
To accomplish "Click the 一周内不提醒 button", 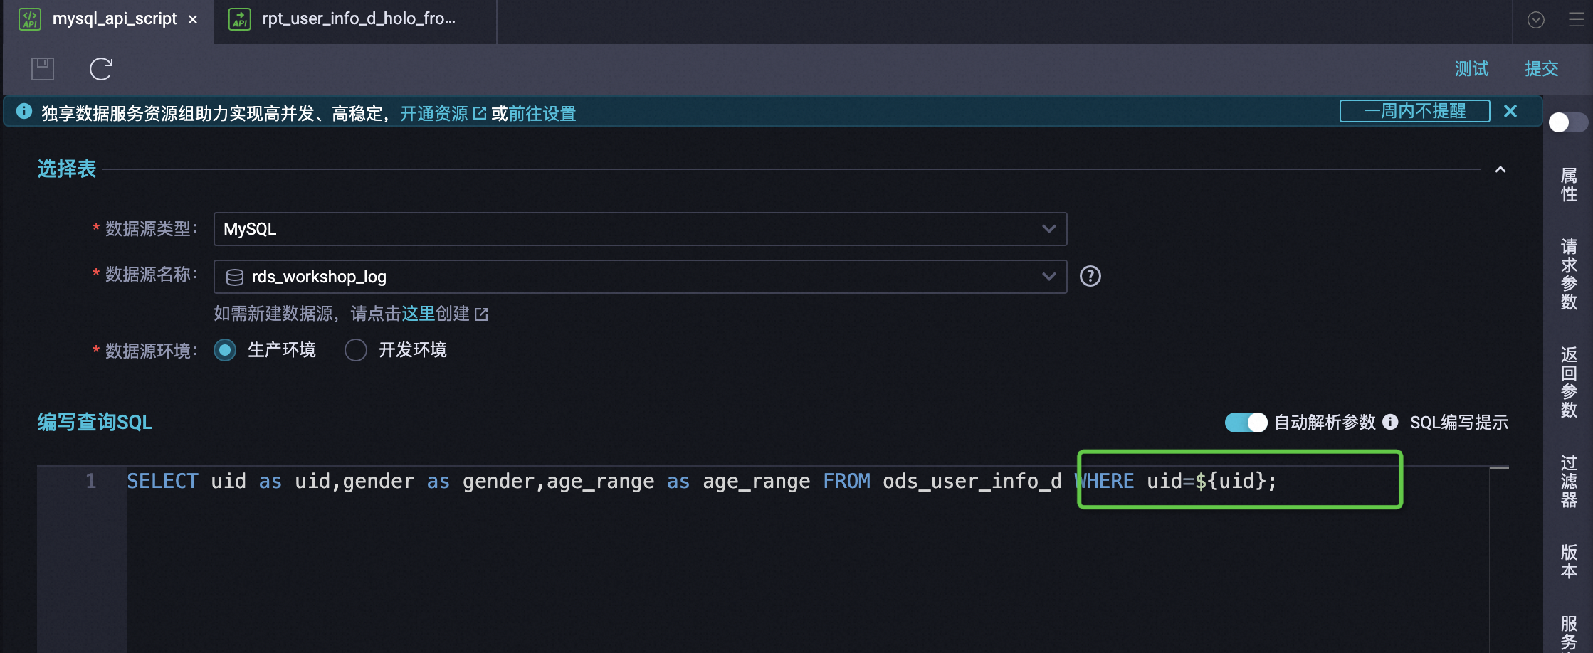I will pyautogui.click(x=1414, y=111).
